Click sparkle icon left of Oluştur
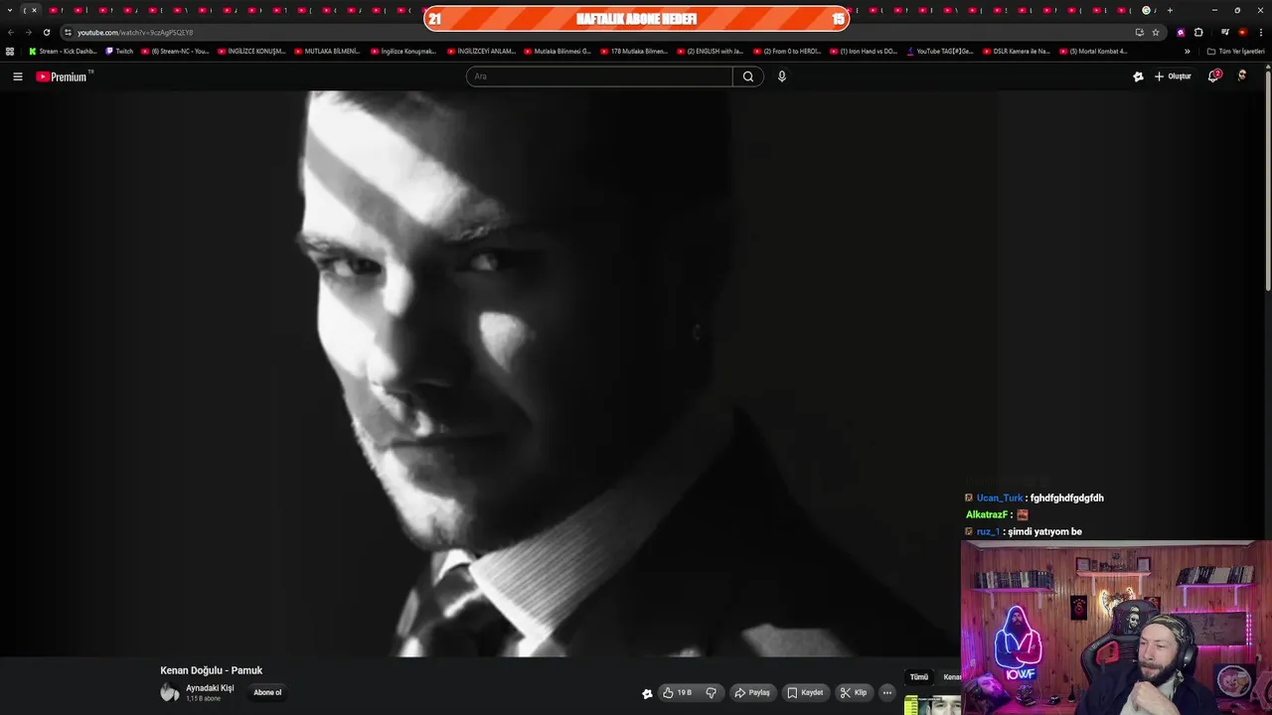Screen dimensions: 1272x715 coord(1138,76)
